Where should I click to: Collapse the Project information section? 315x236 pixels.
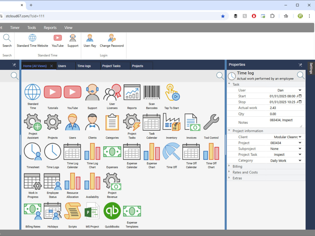229,131
